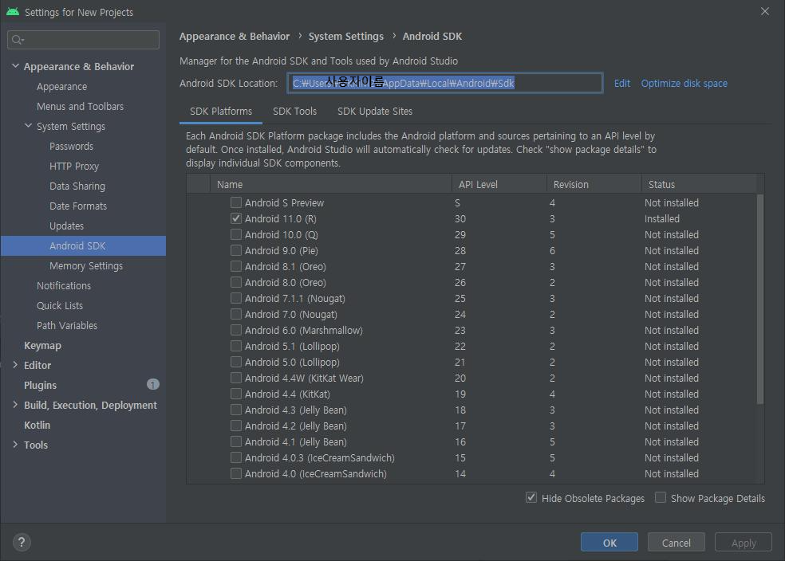Open Menus and Toolbars settings

80,107
